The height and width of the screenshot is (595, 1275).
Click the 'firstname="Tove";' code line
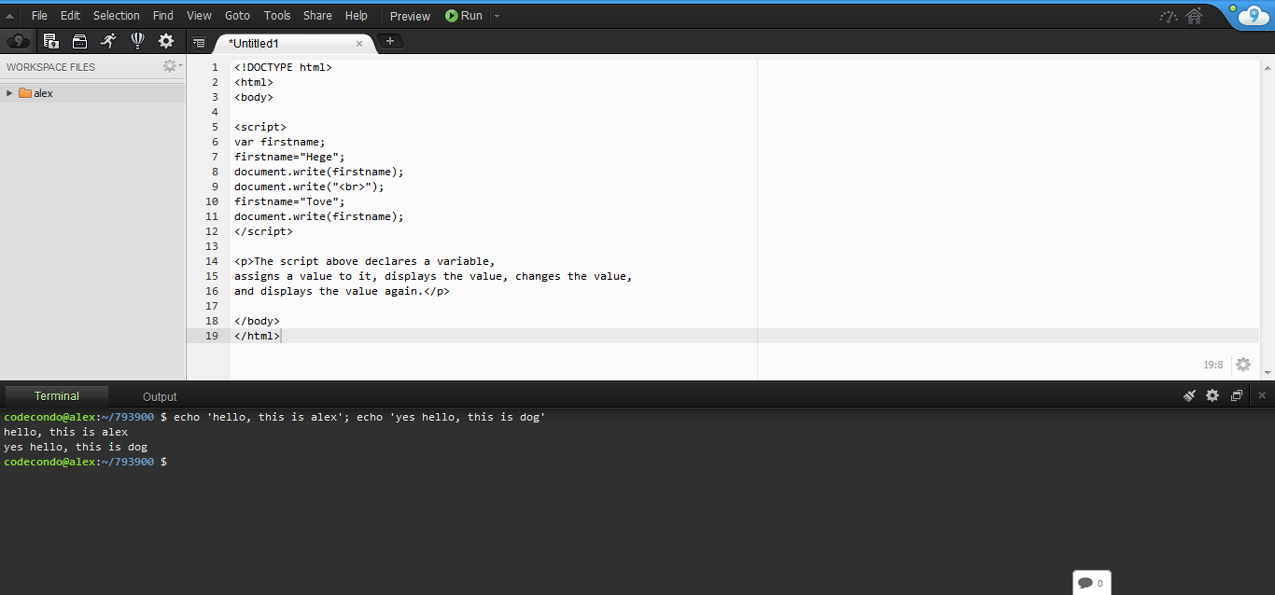[289, 201]
